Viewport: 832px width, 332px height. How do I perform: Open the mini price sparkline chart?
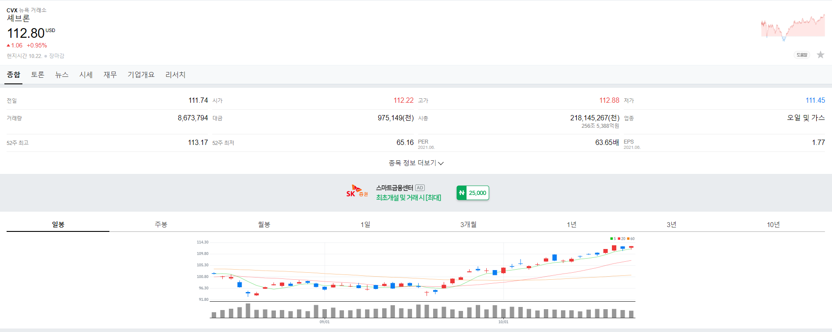[x=793, y=27]
